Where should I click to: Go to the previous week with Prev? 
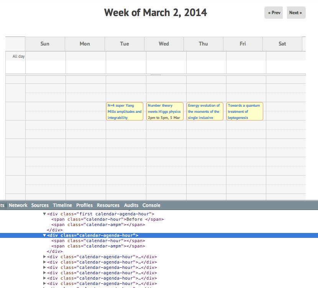(274, 13)
